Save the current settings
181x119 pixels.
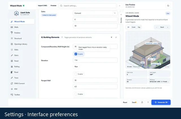click(x=134, y=102)
